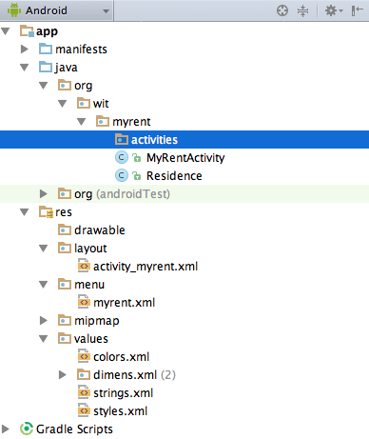The image size is (369, 439).
Task: Expand the org (androidTest) package
Action: click(x=44, y=194)
